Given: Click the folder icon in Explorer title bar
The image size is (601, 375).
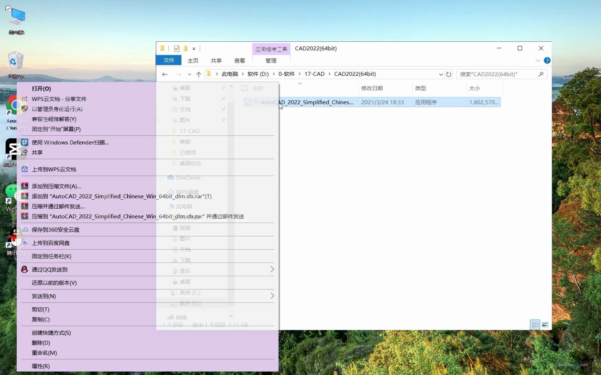Looking at the screenshot, I should tap(162, 48).
